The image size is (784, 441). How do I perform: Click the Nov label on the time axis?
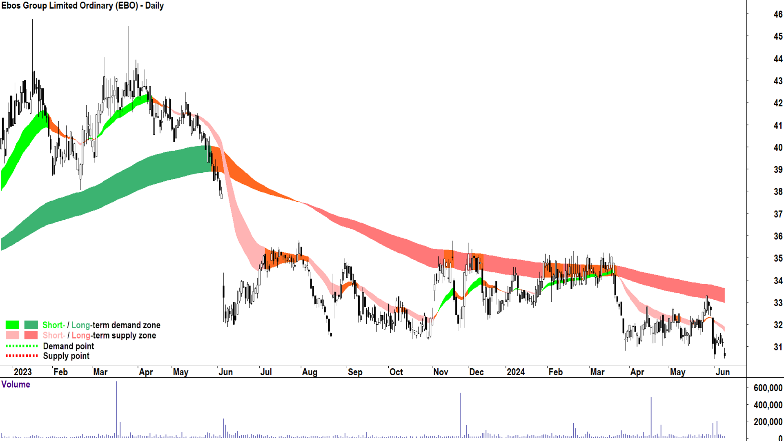pos(441,372)
